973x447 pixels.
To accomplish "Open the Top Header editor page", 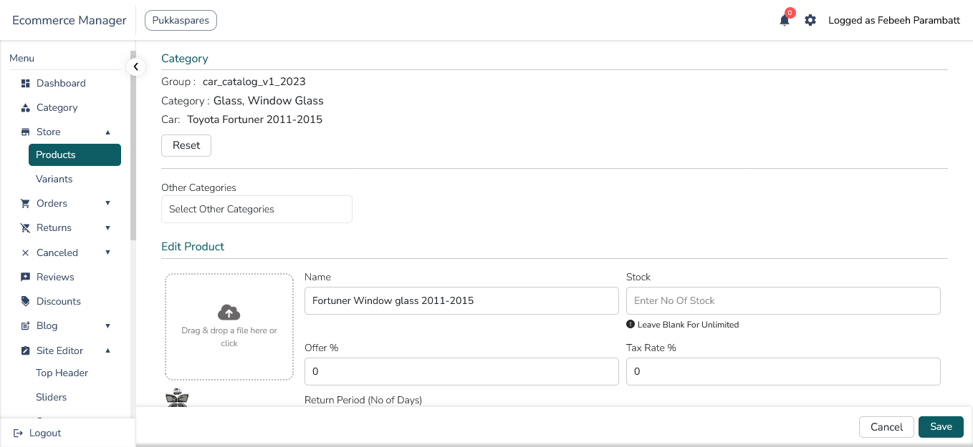I will (62, 373).
